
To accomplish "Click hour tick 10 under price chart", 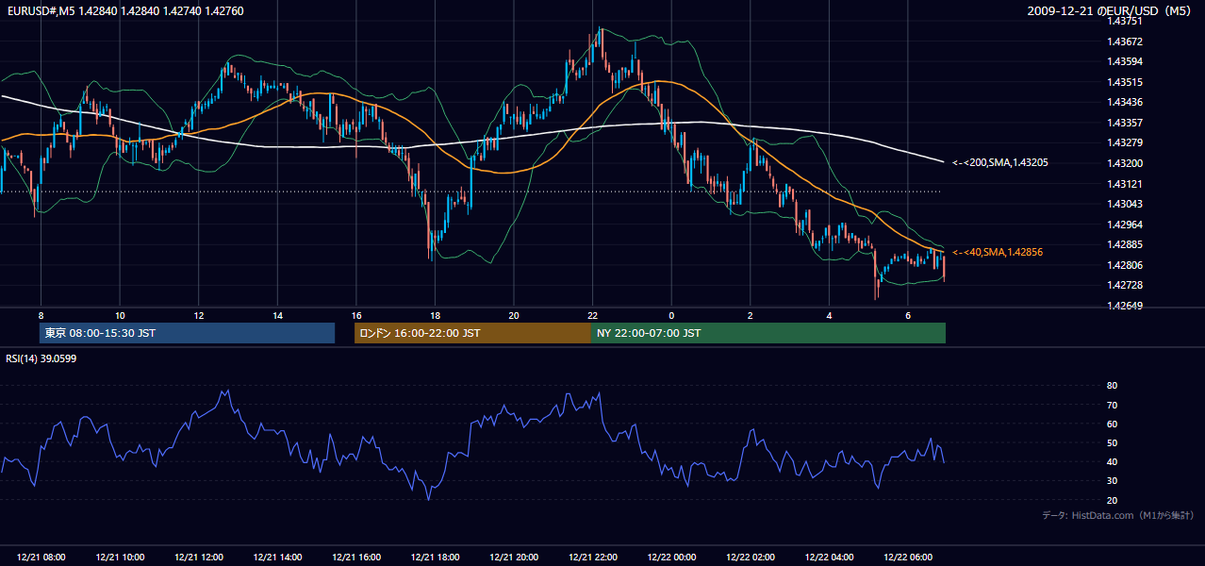I will pos(120,315).
